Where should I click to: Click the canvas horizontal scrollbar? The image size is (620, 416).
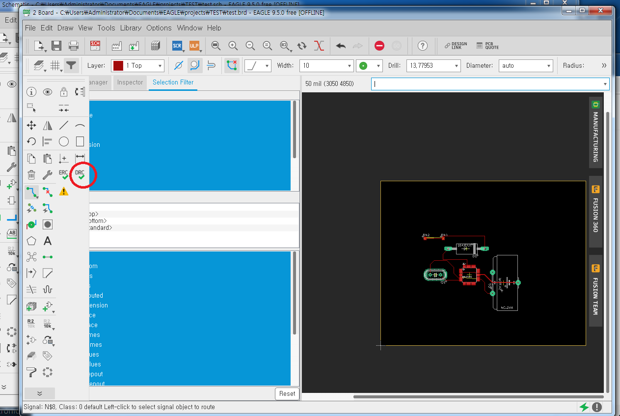tap(479, 396)
